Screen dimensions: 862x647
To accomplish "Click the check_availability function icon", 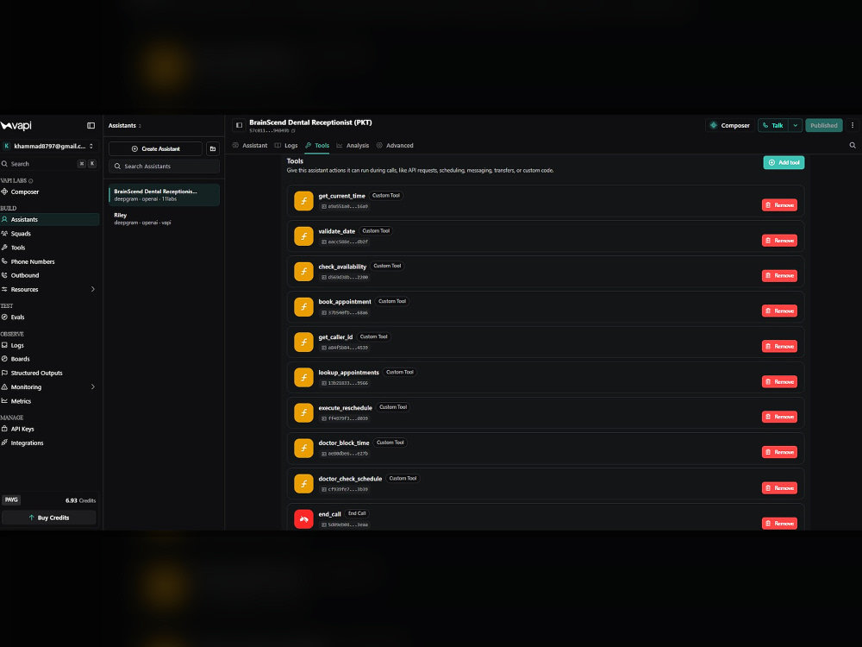I will tap(303, 271).
